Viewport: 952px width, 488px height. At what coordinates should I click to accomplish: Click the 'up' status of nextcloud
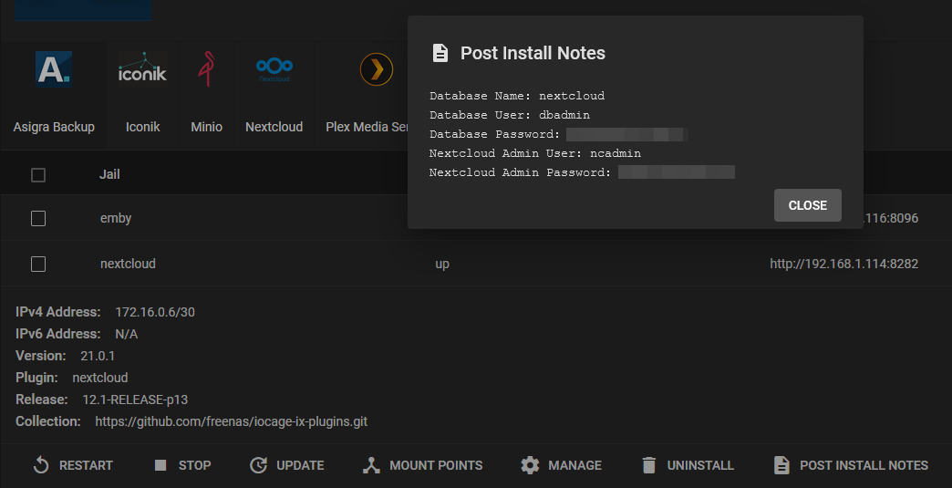442,264
